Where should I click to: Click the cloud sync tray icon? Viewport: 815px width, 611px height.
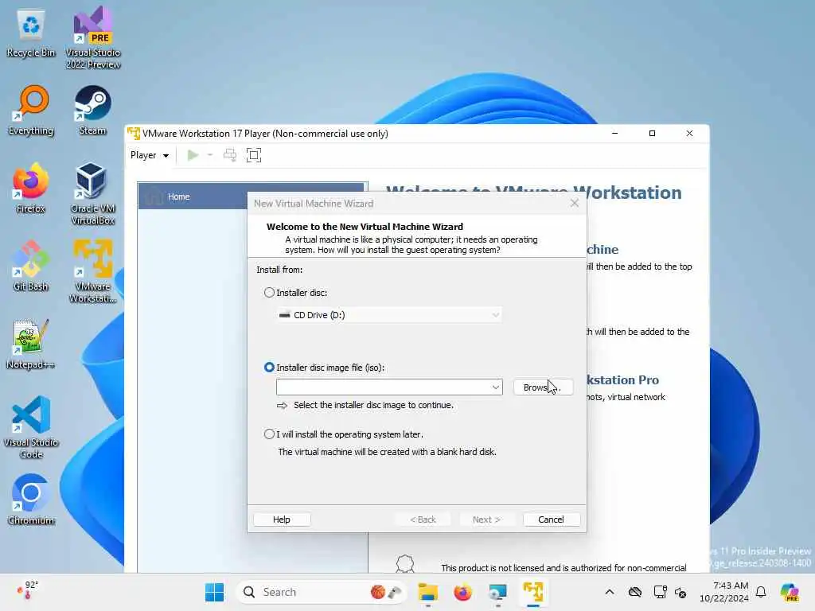tap(634, 592)
